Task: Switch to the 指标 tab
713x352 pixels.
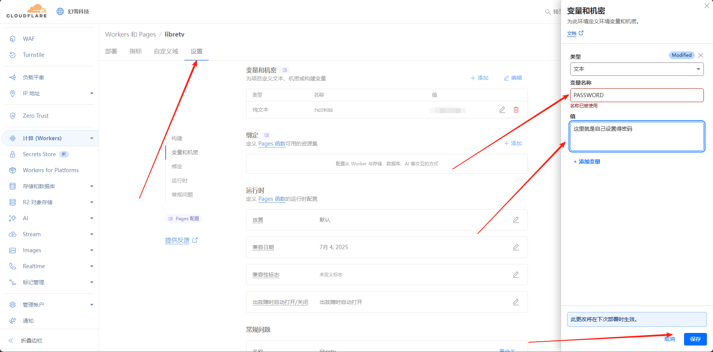Action: 136,51
